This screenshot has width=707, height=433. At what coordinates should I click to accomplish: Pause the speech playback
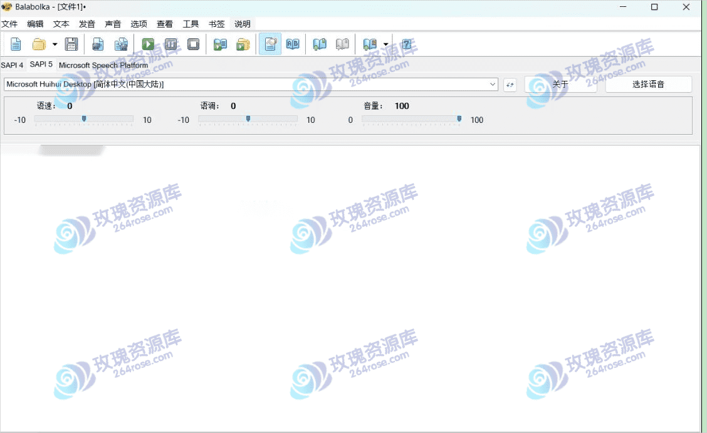(x=171, y=44)
